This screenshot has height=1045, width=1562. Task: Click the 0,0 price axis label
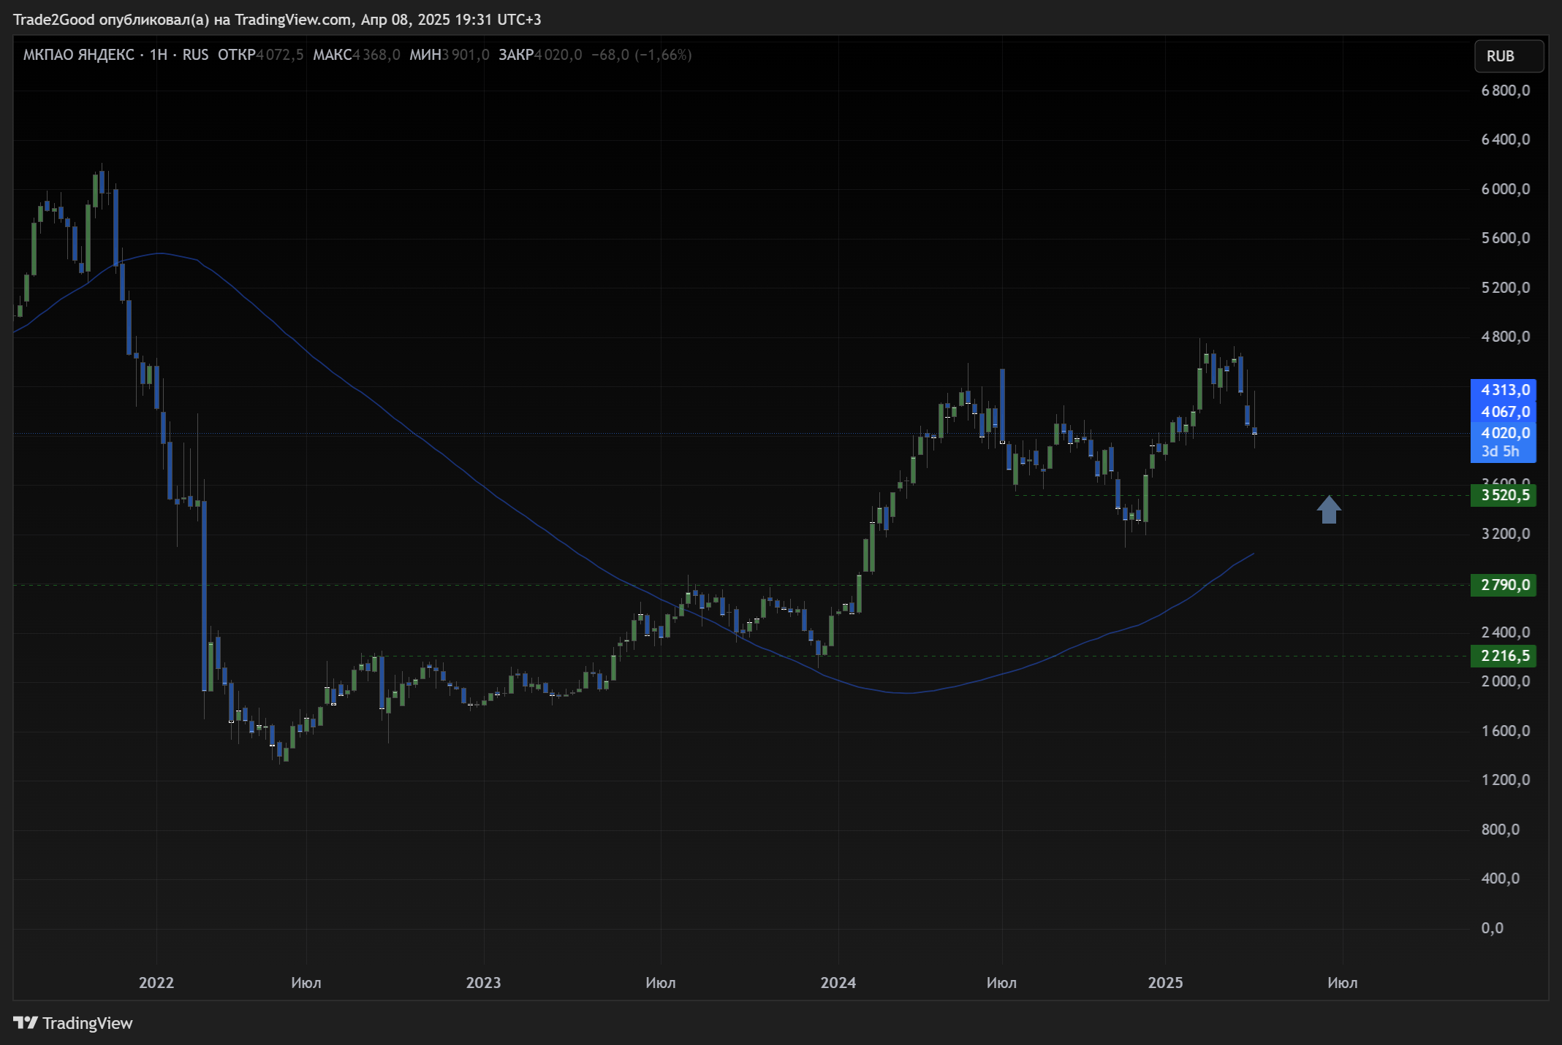point(1492,928)
